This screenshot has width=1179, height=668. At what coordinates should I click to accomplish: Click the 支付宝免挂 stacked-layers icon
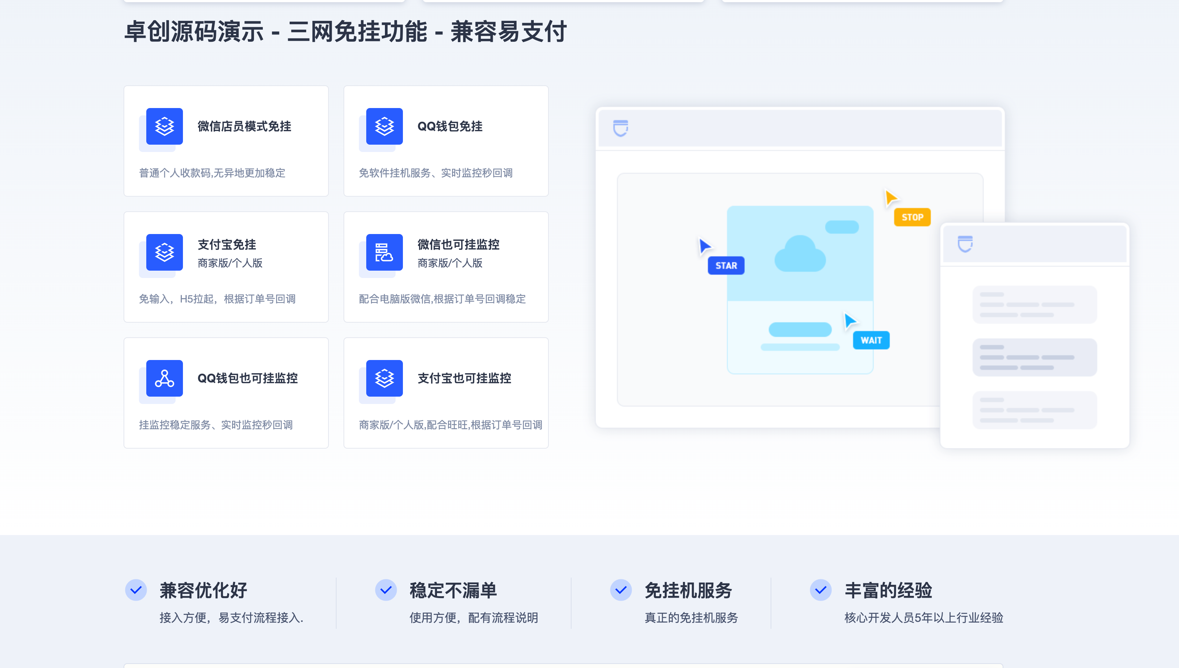pyautogui.click(x=164, y=252)
